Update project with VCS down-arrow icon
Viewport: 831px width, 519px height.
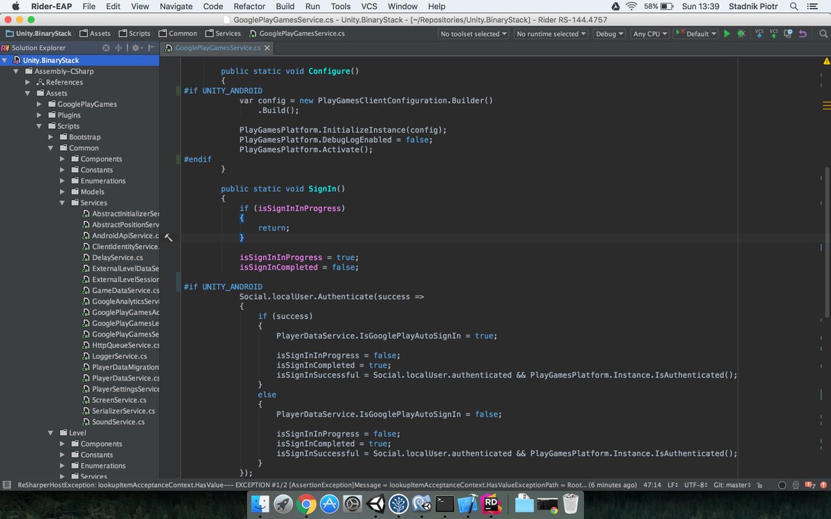[760, 33]
